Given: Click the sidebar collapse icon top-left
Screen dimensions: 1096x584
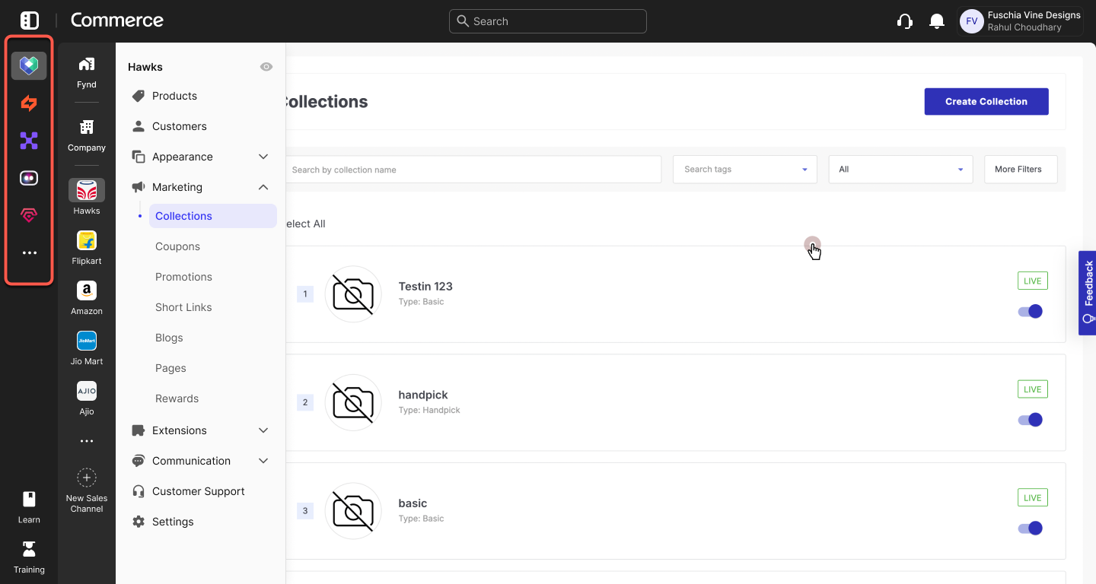Looking at the screenshot, I should pos(29,21).
